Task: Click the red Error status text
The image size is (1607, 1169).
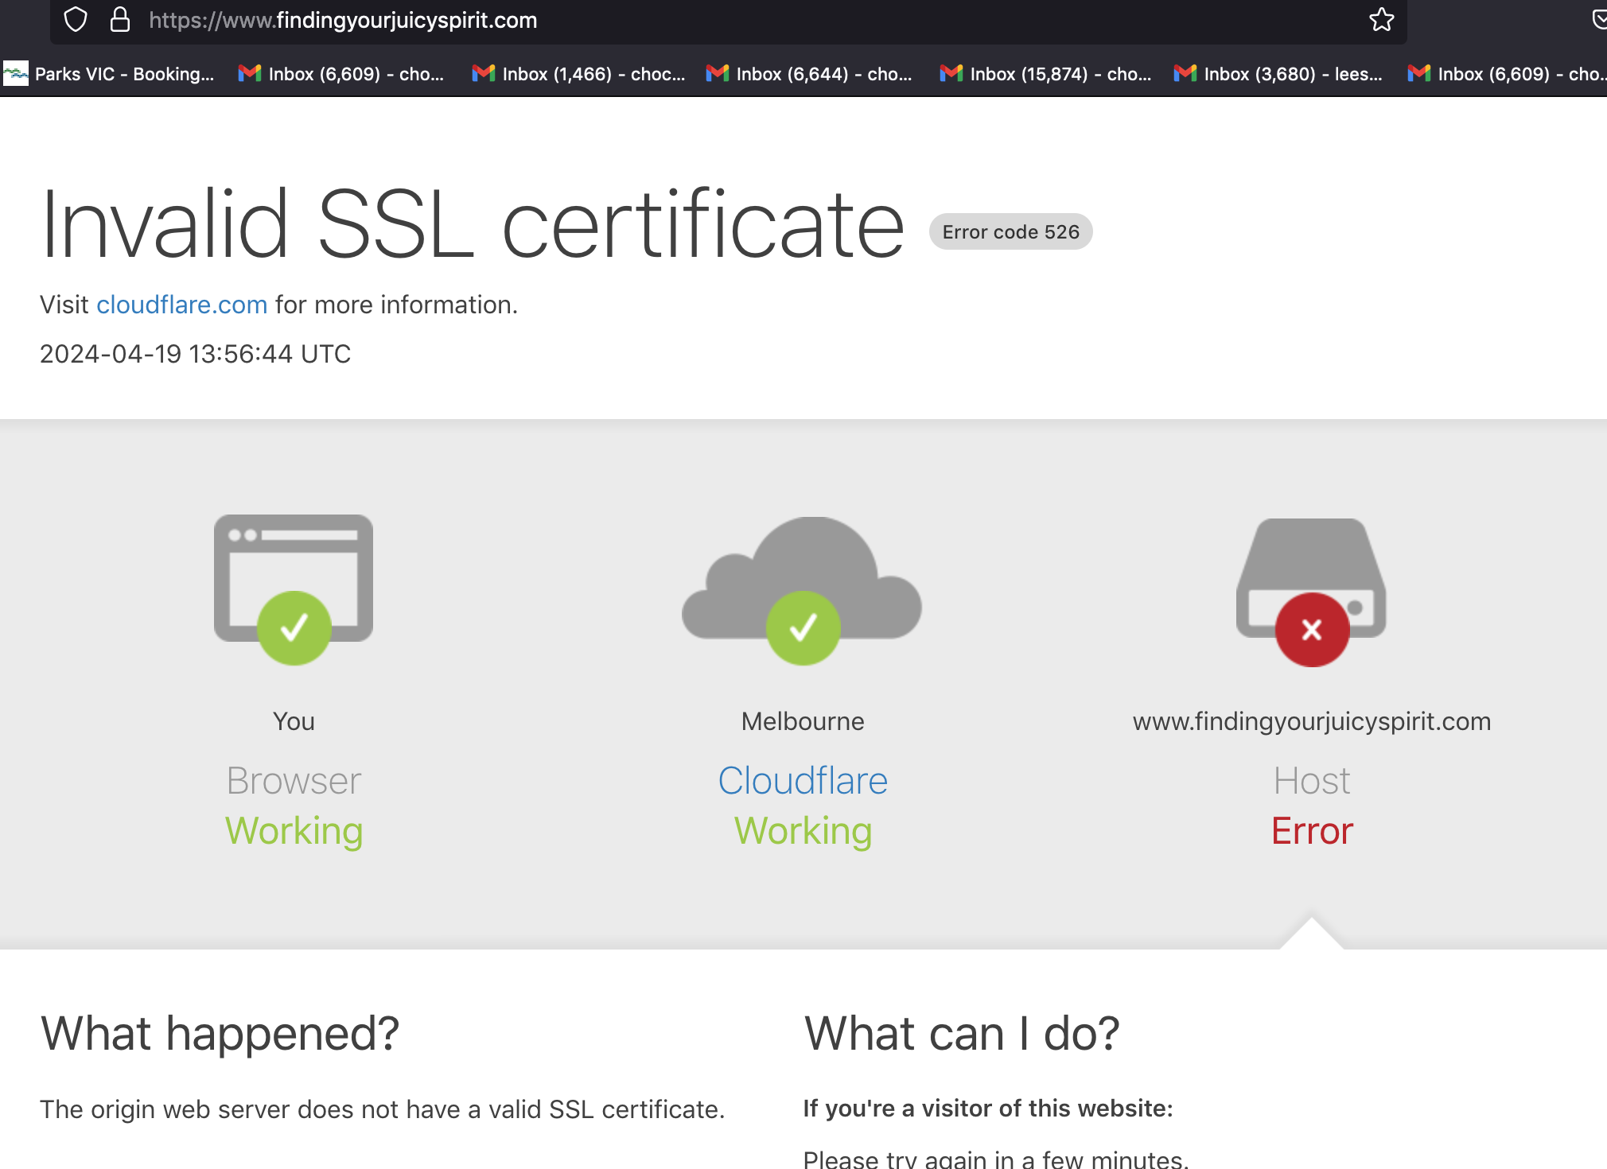Action: coord(1312,831)
